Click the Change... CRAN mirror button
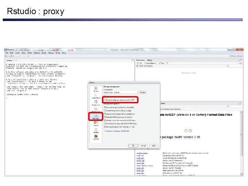The height and width of the screenshot is (186, 248). coord(143,92)
